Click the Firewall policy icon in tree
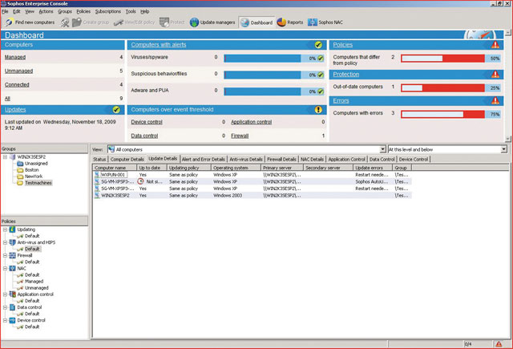 [13, 255]
